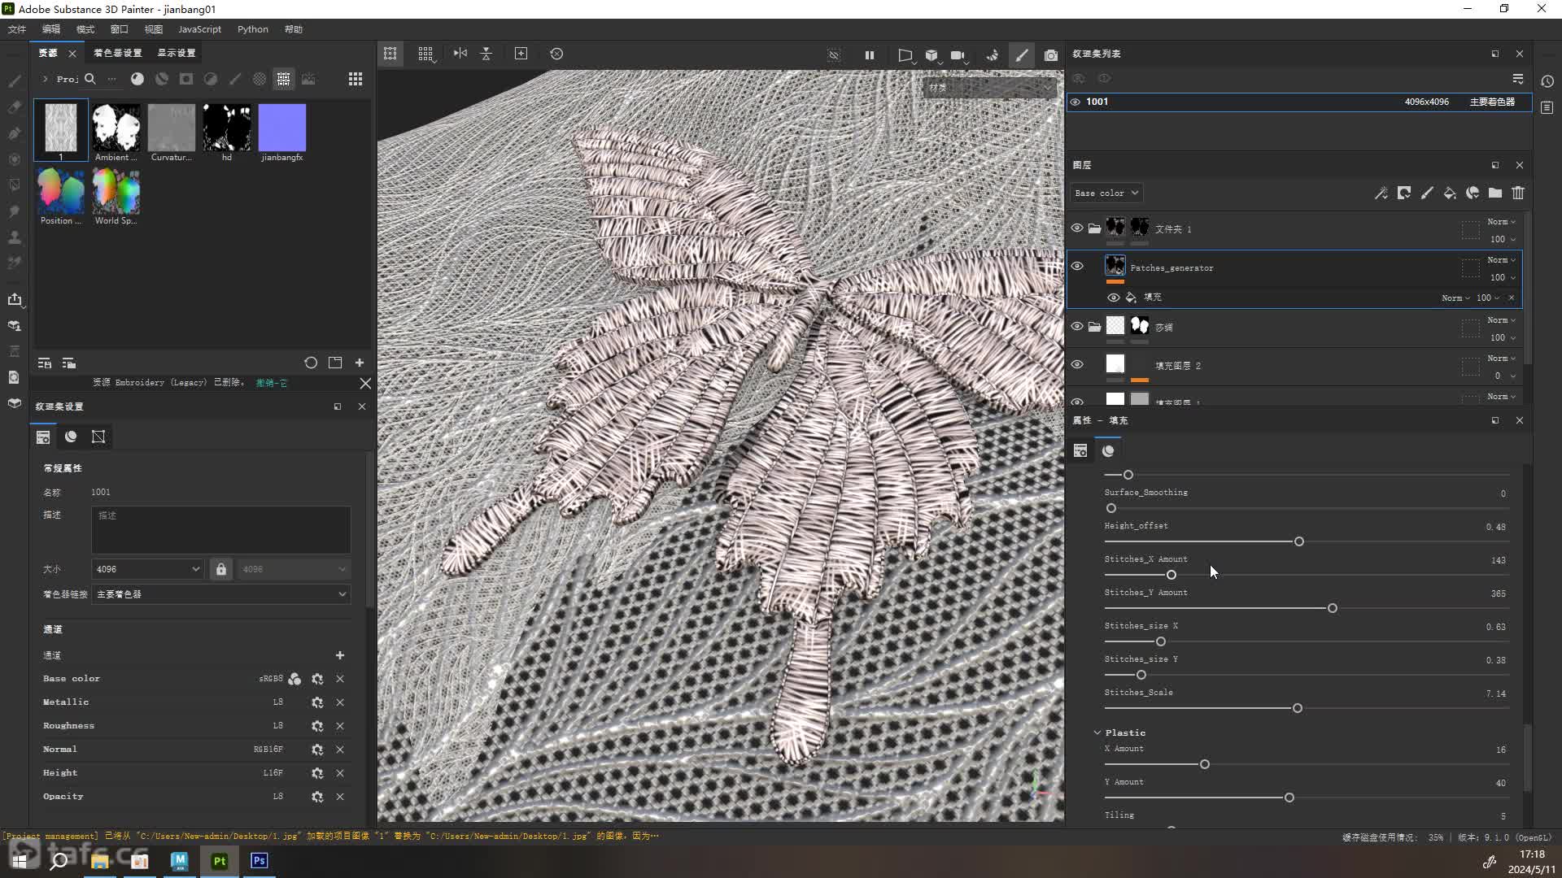Add fill layer bucket icon
This screenshot has width=1562, height=878.
tap(1450, 193)
